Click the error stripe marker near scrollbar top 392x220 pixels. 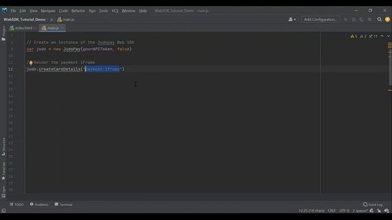(390, 46)
